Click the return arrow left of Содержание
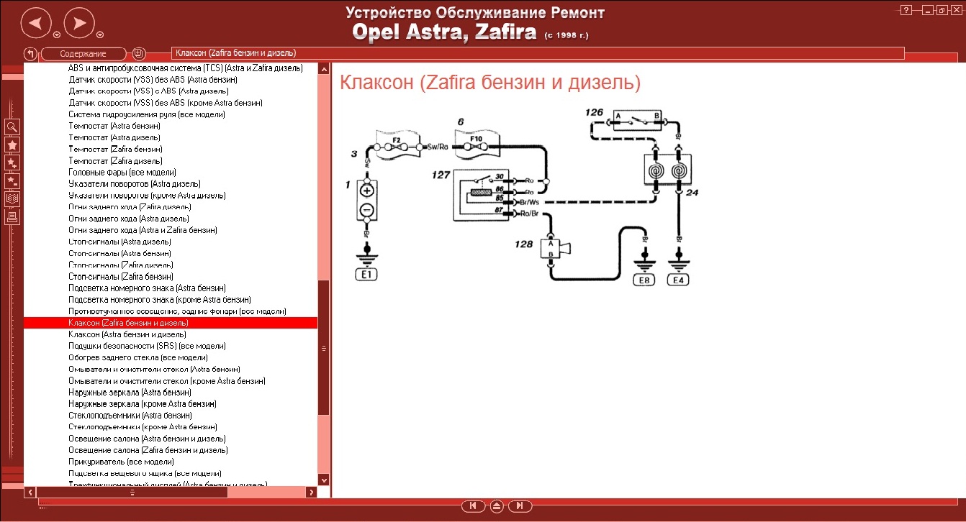Image resolution: width=966 pixels, height=522 pixels. pos(31,54)
